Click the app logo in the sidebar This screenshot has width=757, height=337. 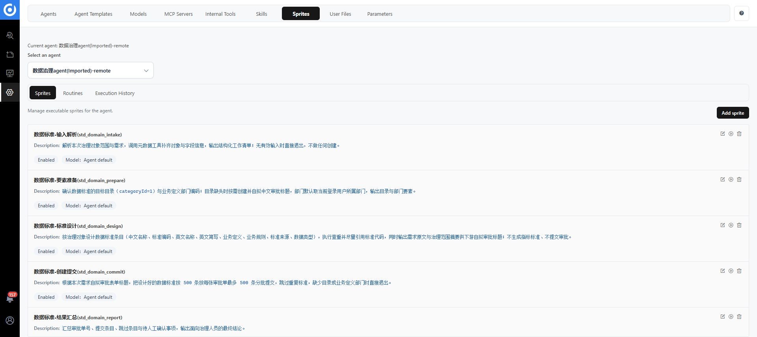coord(9,9)
